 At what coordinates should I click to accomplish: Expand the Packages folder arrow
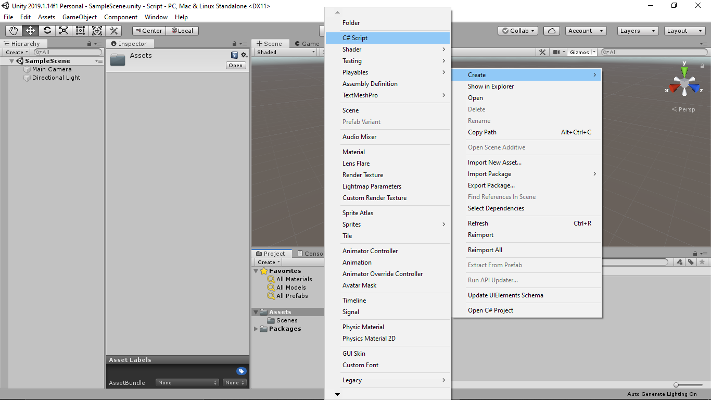tap(256, 329)
